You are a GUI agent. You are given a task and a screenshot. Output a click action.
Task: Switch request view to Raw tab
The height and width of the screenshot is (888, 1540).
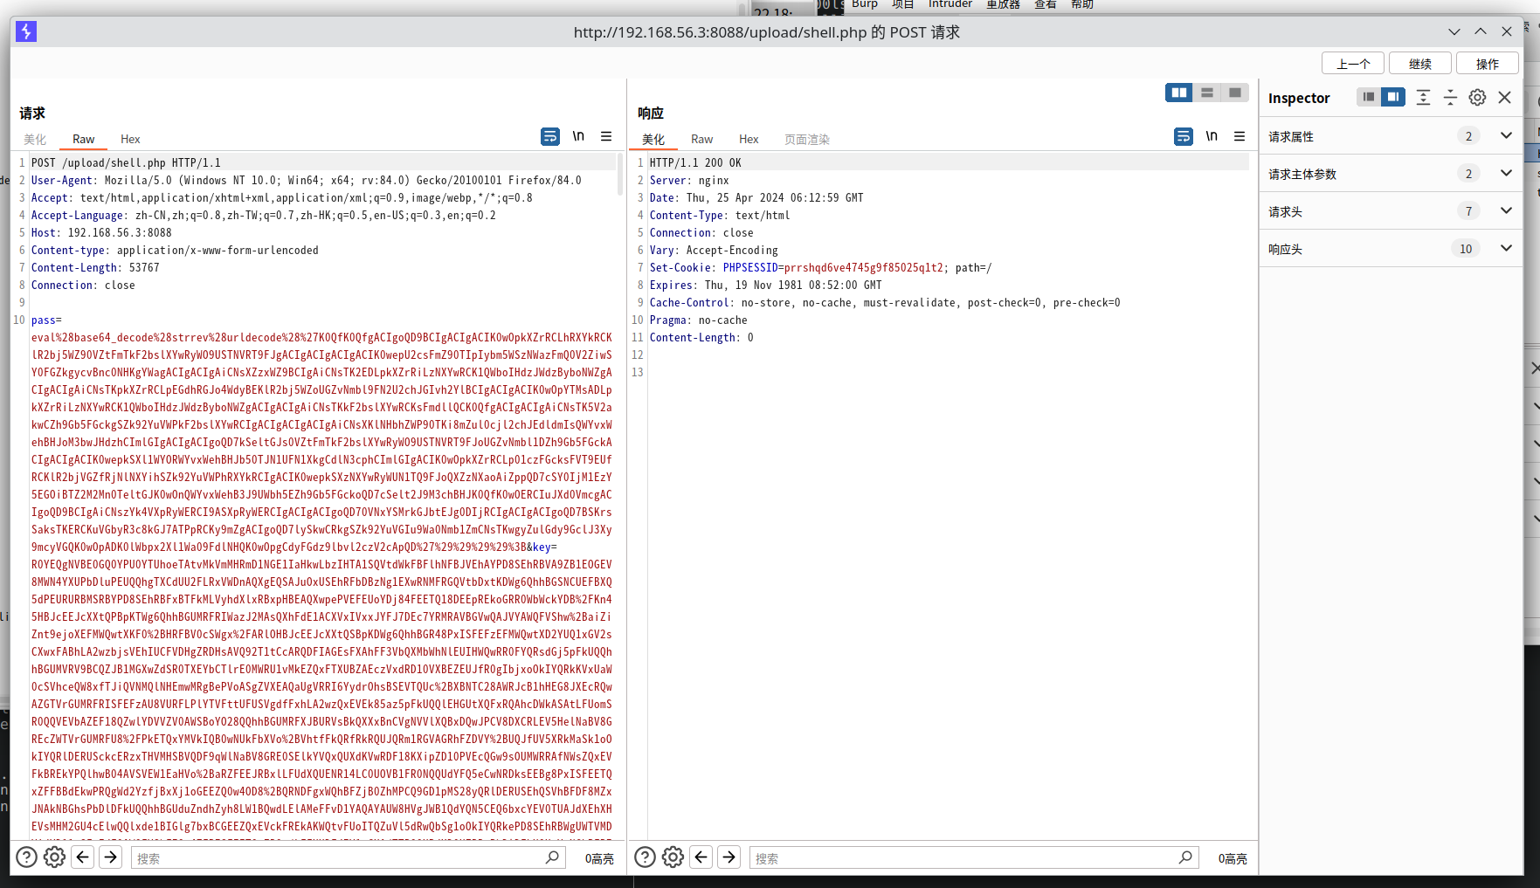(84, 139)
